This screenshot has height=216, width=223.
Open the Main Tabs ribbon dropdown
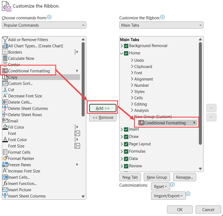tap(161, 25)
